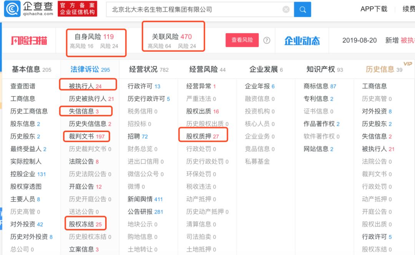This screenshot has height=255, width=415.
Task: Open 历史失信信息 2 entry
Action: (x=90, y=124)
